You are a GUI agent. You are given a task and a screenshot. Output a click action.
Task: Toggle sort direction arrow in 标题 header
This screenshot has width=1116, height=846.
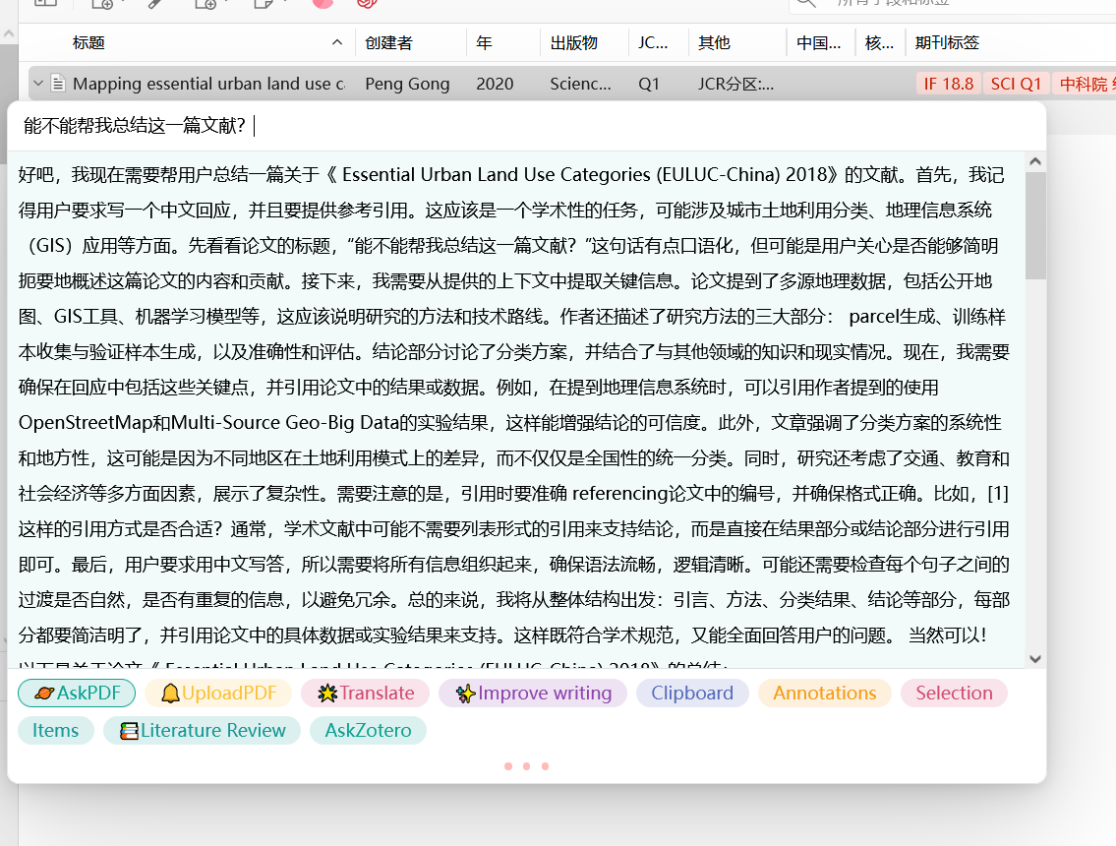(337, 42)
